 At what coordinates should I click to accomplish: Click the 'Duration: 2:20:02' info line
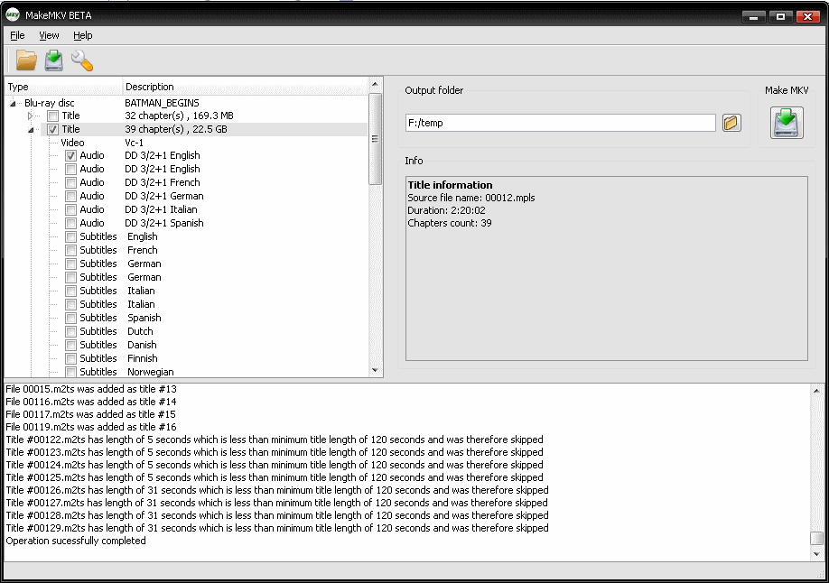446,210
